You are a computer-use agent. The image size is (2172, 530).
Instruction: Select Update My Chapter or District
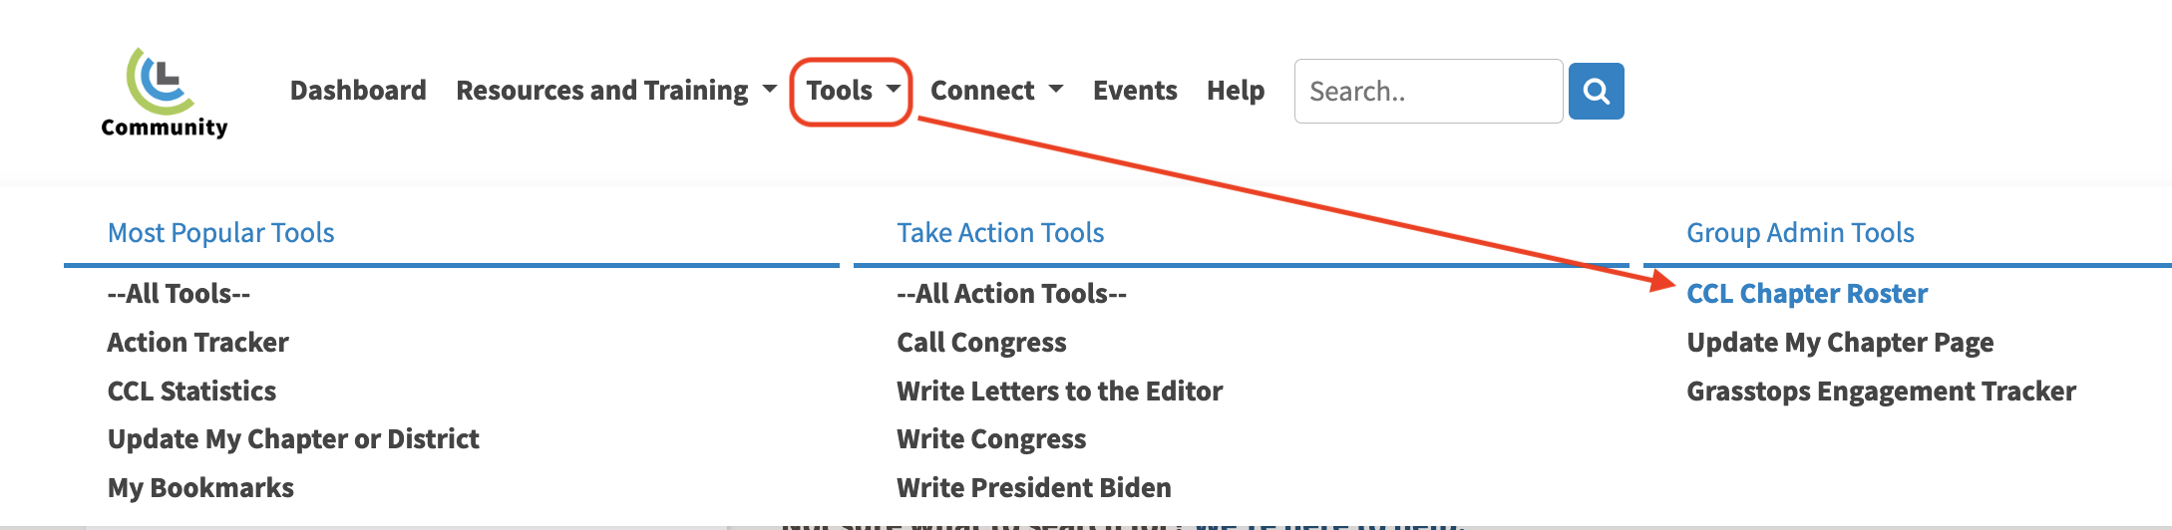point(293,439)
